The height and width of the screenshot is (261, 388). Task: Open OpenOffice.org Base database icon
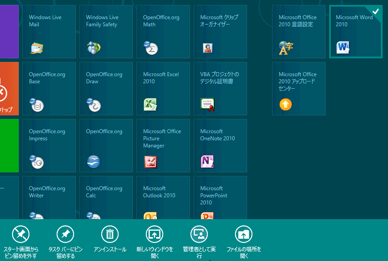[x=37, y=105]
